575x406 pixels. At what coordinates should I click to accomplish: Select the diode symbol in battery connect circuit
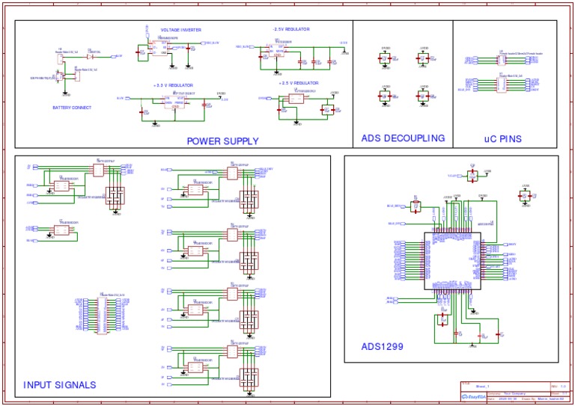click(x=90, y=57)
